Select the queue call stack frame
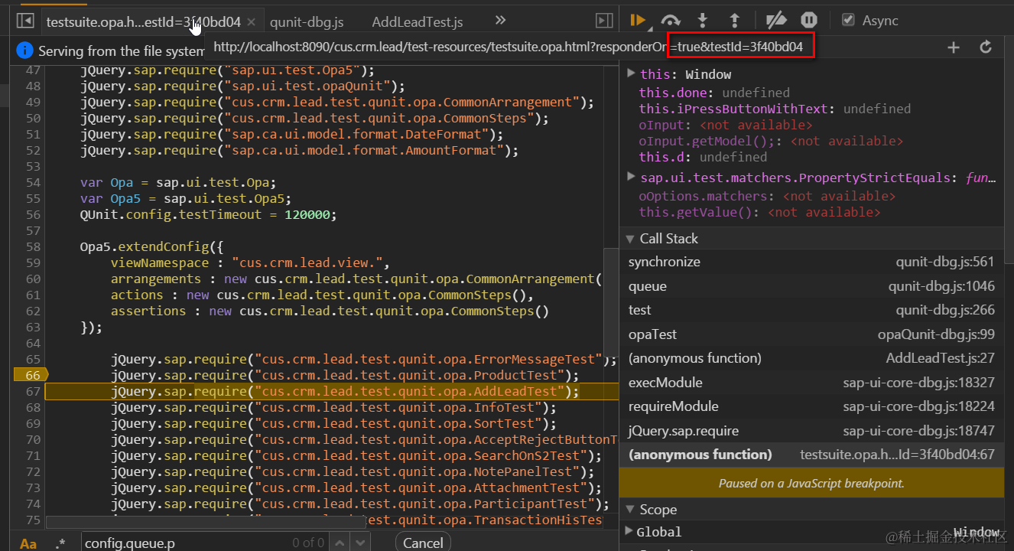Image resolution: width=1014 pixels, height=551 pixels. point(811,286)
